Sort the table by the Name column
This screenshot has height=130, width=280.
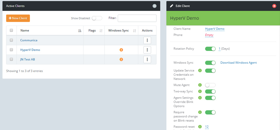tap(50, 30)
